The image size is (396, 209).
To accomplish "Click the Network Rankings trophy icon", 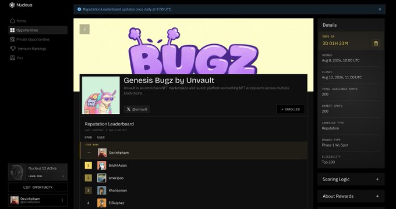I will point(13,49).
